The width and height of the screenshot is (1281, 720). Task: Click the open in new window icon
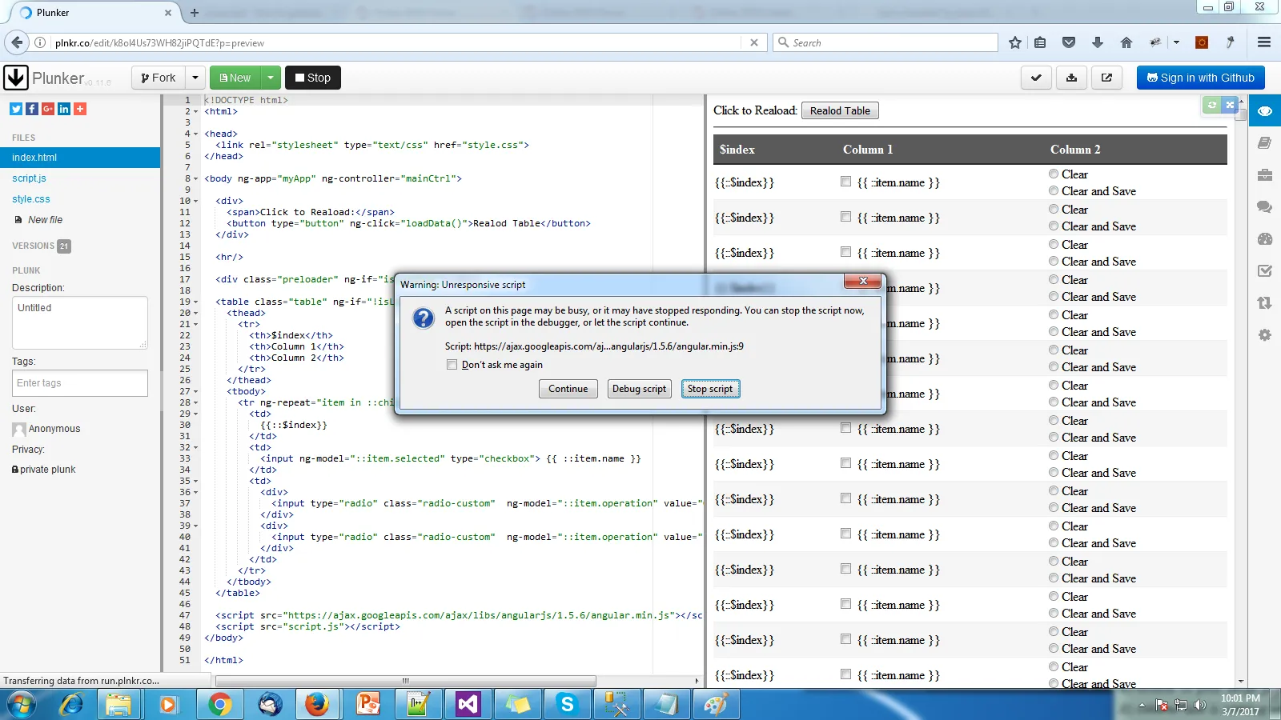[x=1106, y=78]
